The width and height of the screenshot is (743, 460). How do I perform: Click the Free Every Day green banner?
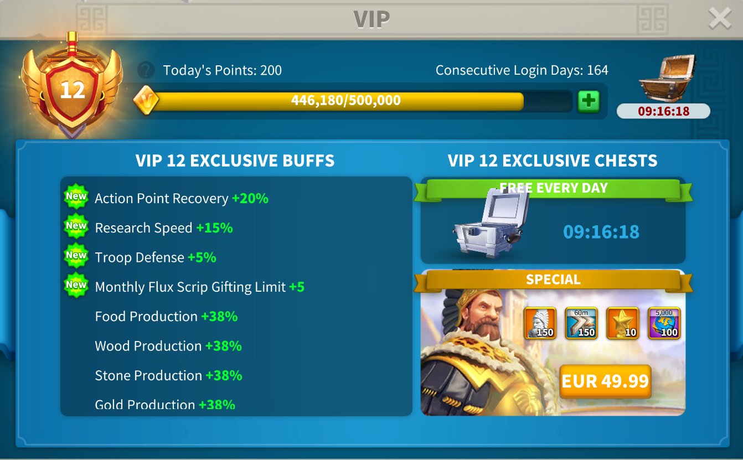tap(553, 189)
